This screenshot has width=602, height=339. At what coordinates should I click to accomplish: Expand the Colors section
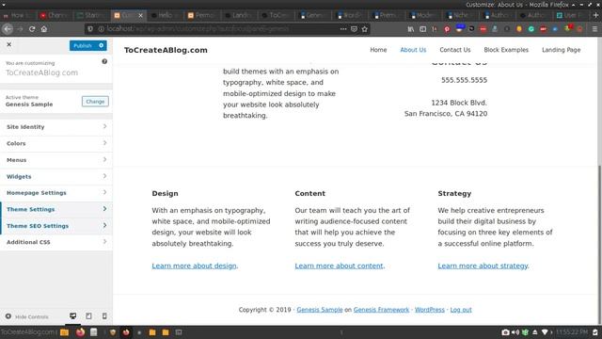56,143
